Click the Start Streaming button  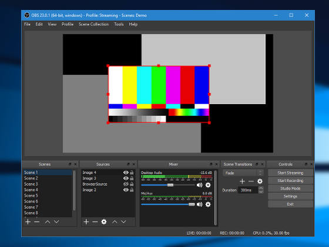290,173
